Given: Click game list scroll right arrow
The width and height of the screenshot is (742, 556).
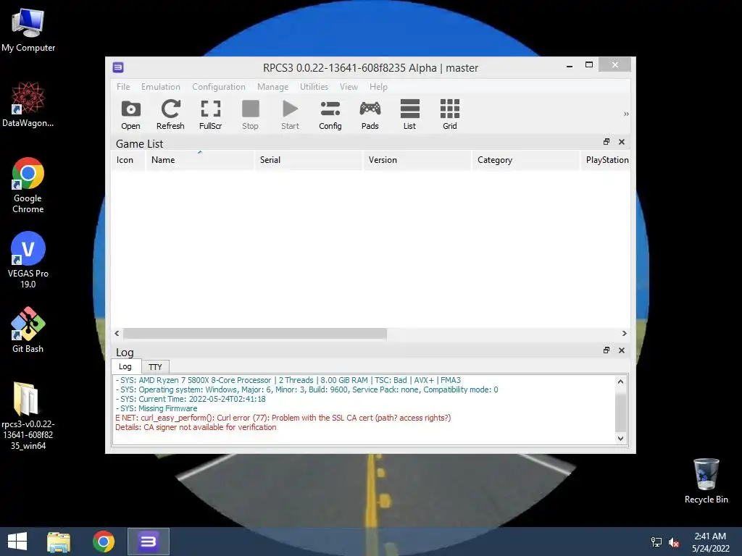Looking at the screenshot, I should [x=624, y=333].
